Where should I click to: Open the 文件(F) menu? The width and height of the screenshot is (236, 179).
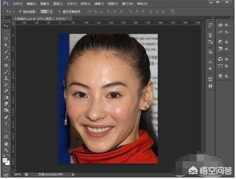tap(18, 4)
